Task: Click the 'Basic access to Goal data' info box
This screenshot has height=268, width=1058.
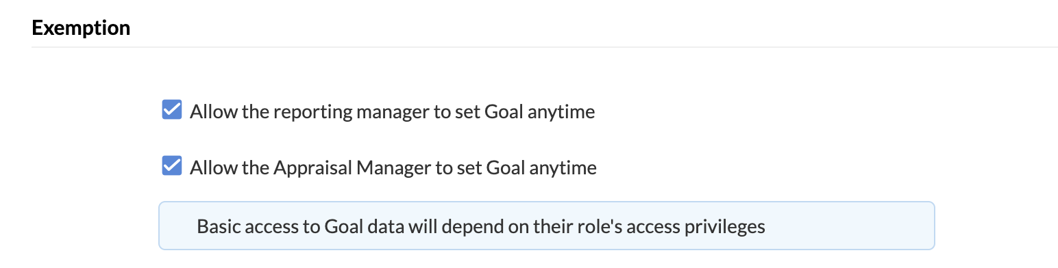Action: tap(547, 226)
